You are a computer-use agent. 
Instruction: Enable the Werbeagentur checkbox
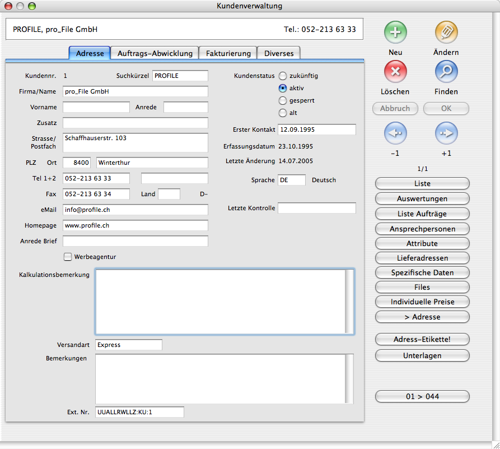[x=68, y=257]
